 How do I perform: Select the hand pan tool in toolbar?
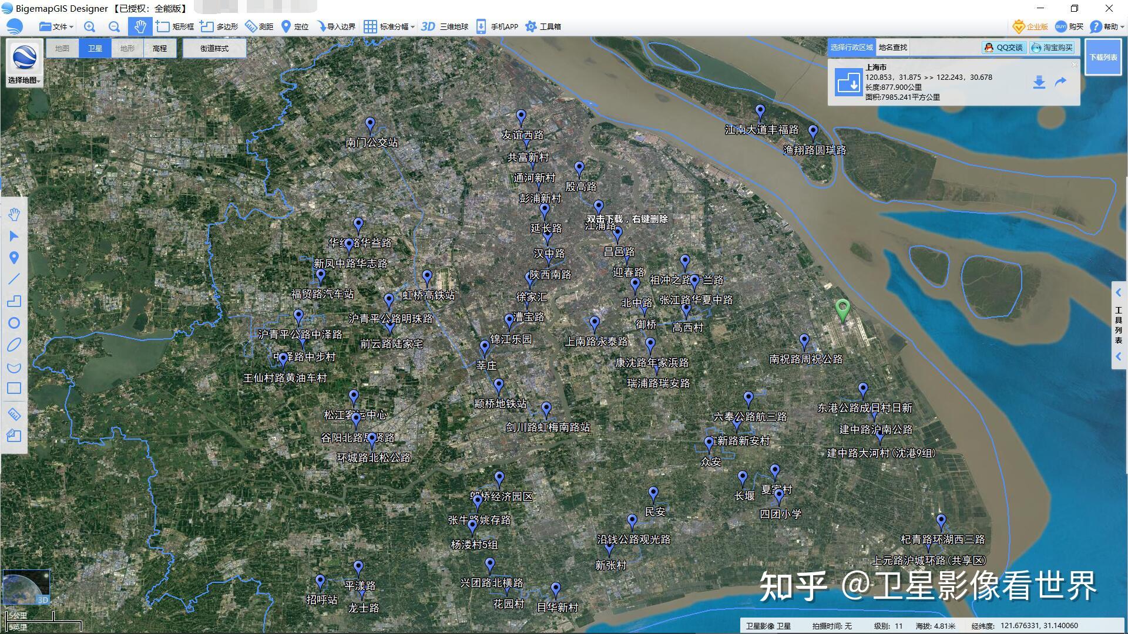[140, 26]
